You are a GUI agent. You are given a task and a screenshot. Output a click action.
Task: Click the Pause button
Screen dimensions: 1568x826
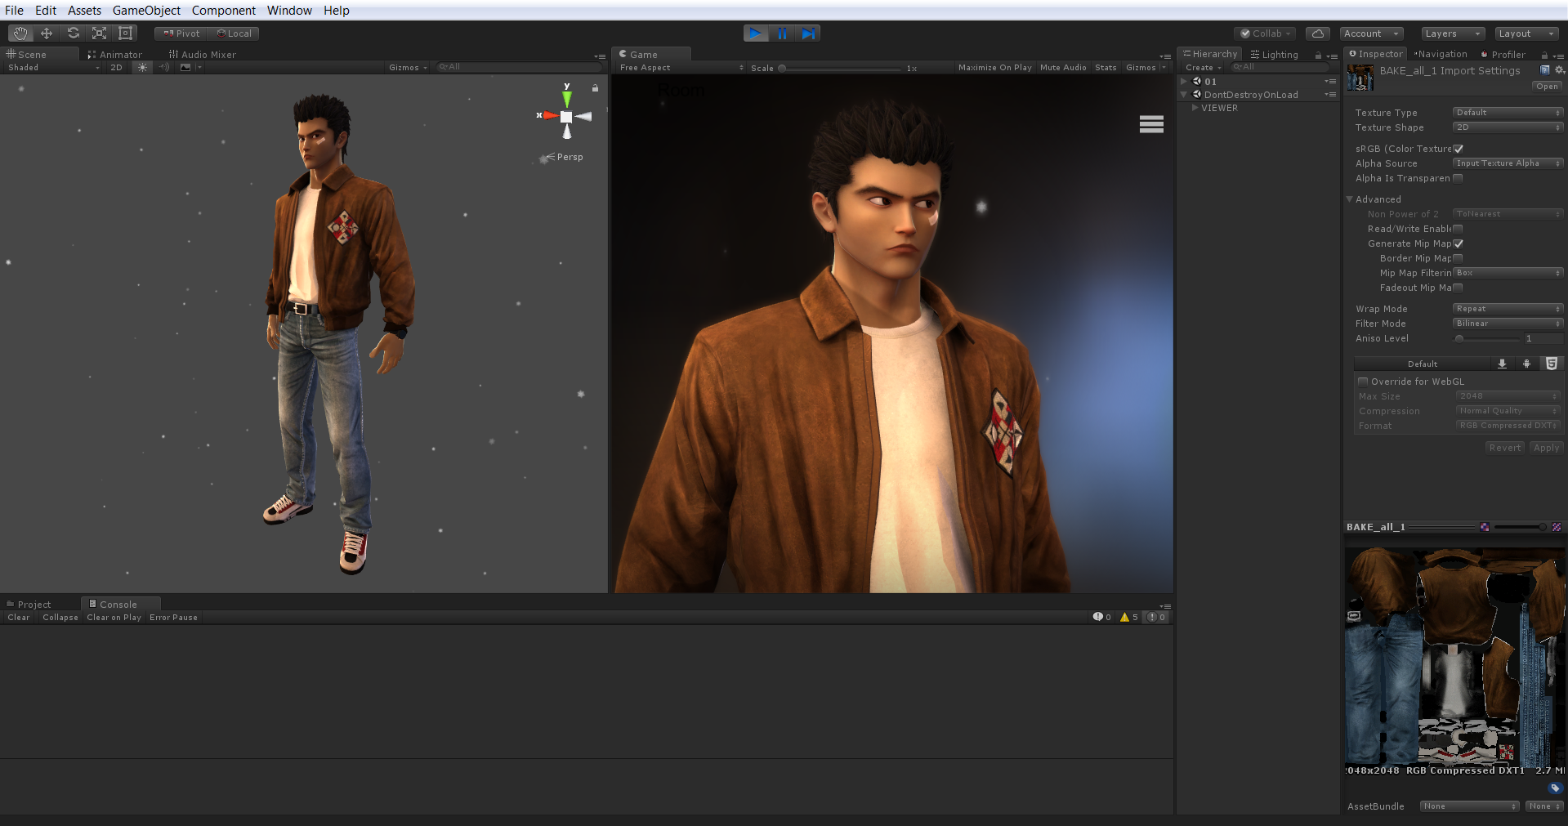[782, 33]
